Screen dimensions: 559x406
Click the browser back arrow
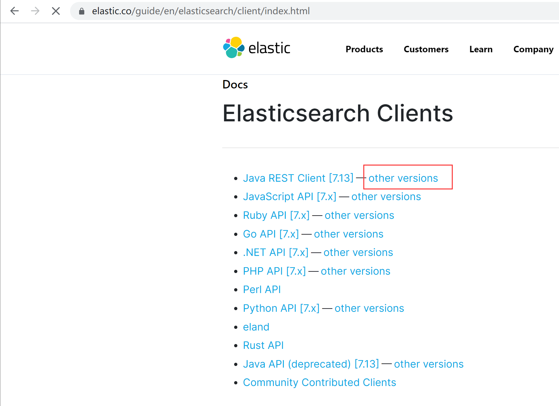pos(15,11)
